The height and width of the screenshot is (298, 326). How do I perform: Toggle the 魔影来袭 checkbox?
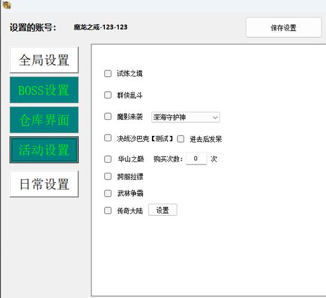tap(108, 116)
